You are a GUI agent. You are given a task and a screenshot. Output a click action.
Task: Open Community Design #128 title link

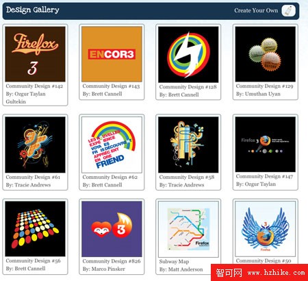click(188, 87)
